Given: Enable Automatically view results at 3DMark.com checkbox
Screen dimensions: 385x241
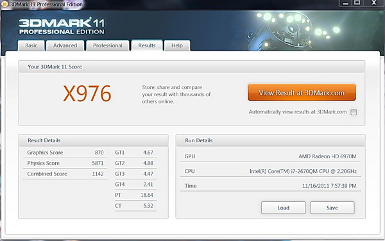Looking at the screenshot, I should click(x=354, y=112).
